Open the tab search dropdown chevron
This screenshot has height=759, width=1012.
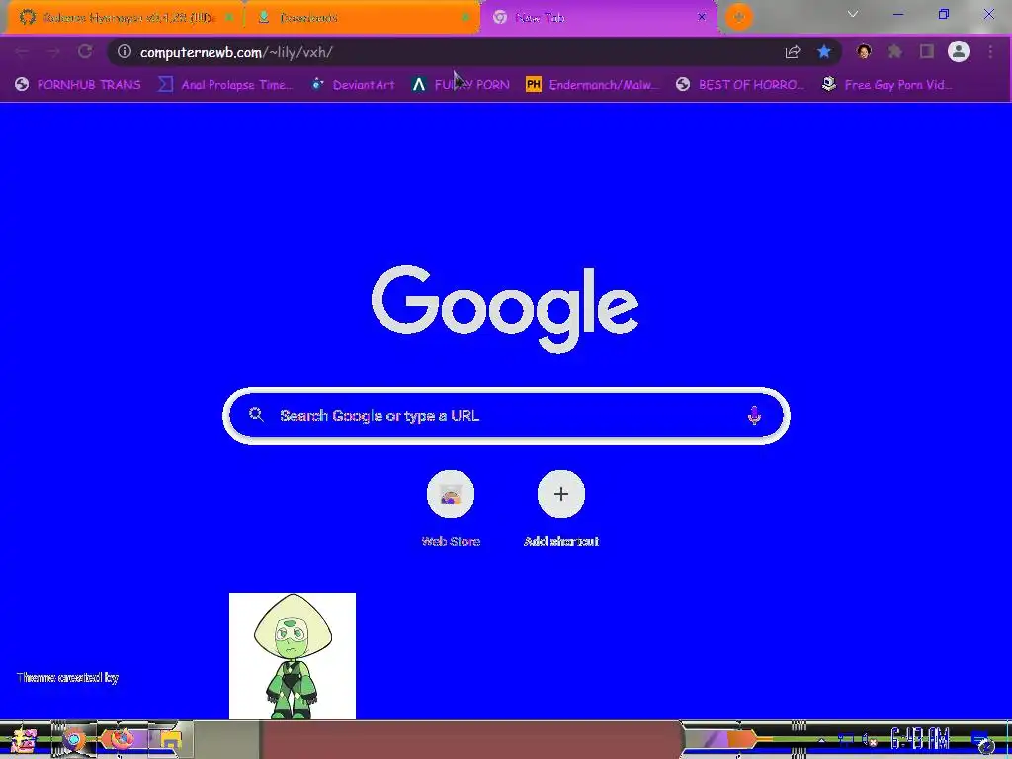(853, 14)
